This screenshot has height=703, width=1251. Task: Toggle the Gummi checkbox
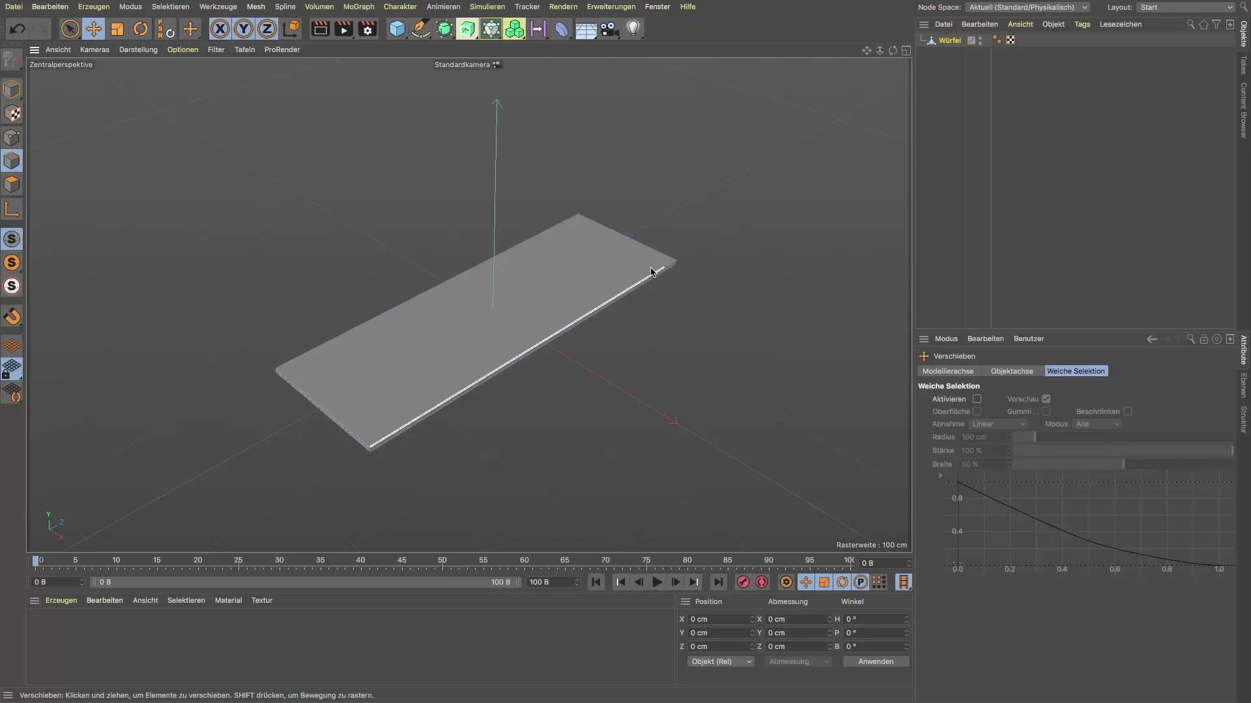pos(1046,411)
